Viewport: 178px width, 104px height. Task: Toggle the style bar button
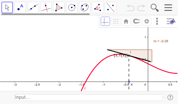tap(171, 21)
